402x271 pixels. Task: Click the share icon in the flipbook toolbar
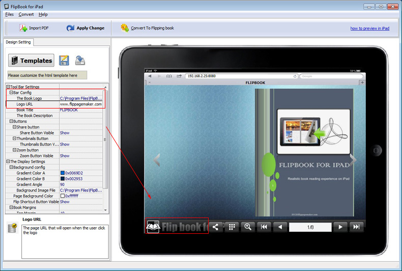[x=215, y=227]
